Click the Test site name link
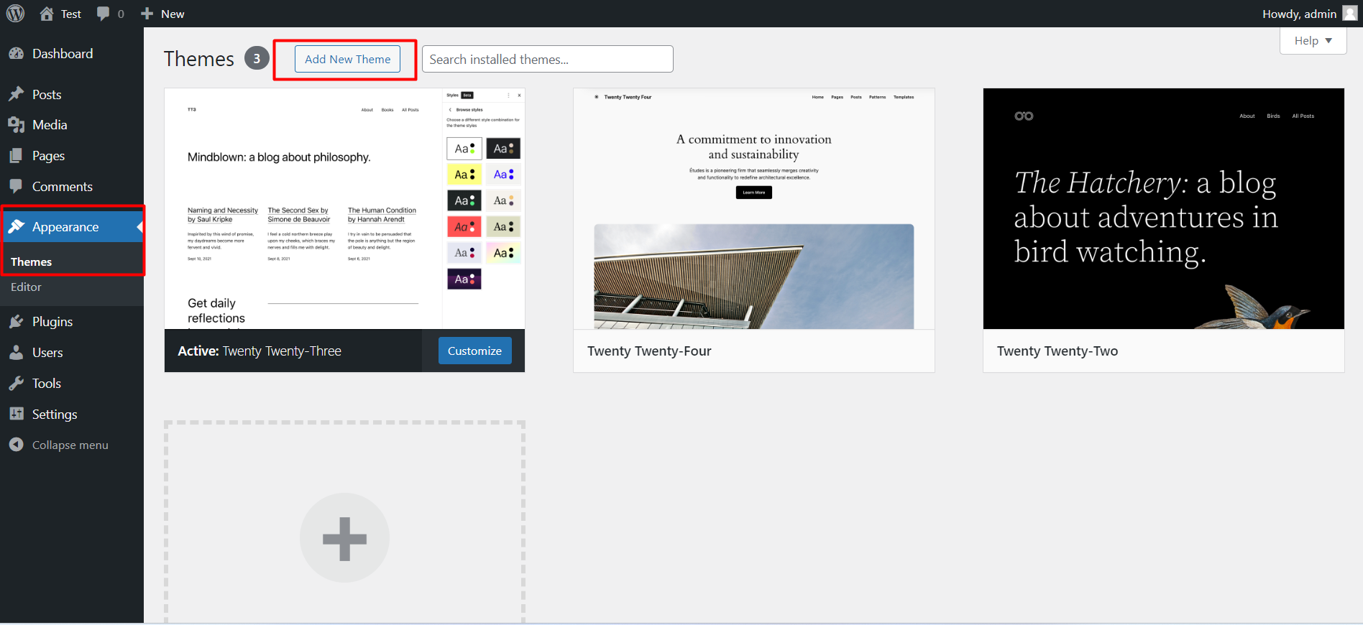This screenshot has height=625, width=1363. 70,14
